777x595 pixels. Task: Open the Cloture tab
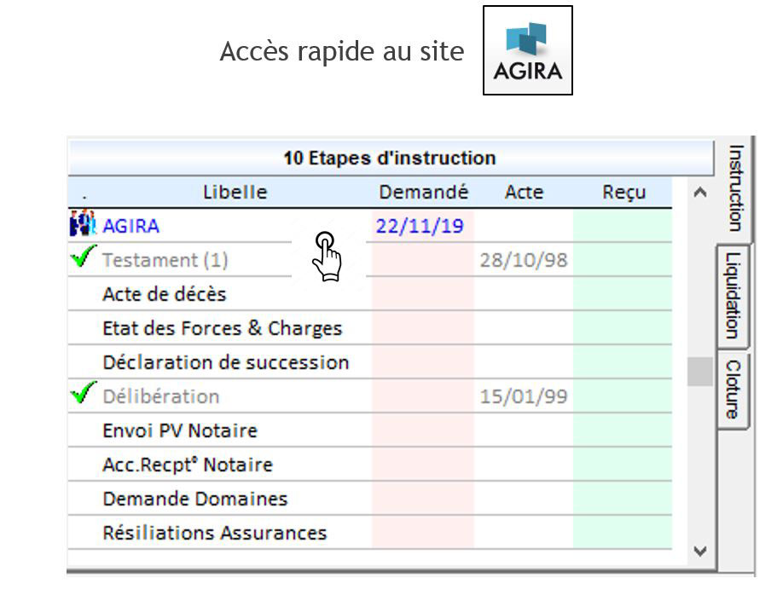[734, 390]
